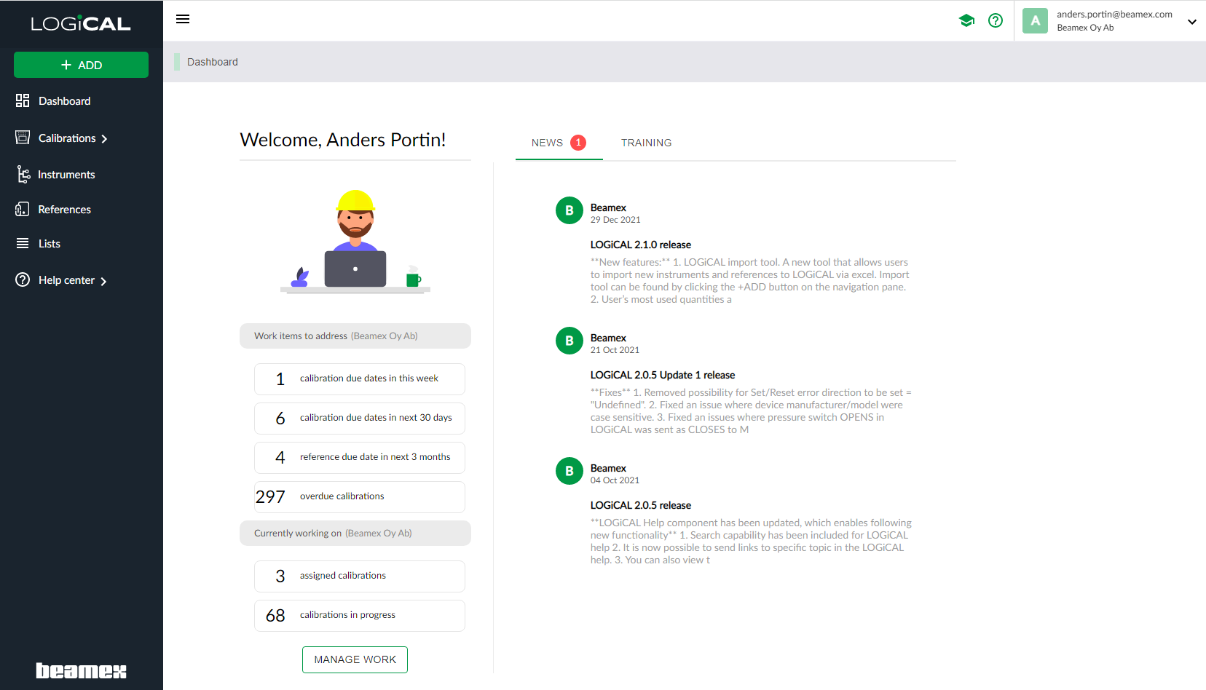Expand the Calibrations submenu chevron
1206x690 pixels.
coord(104,139)
